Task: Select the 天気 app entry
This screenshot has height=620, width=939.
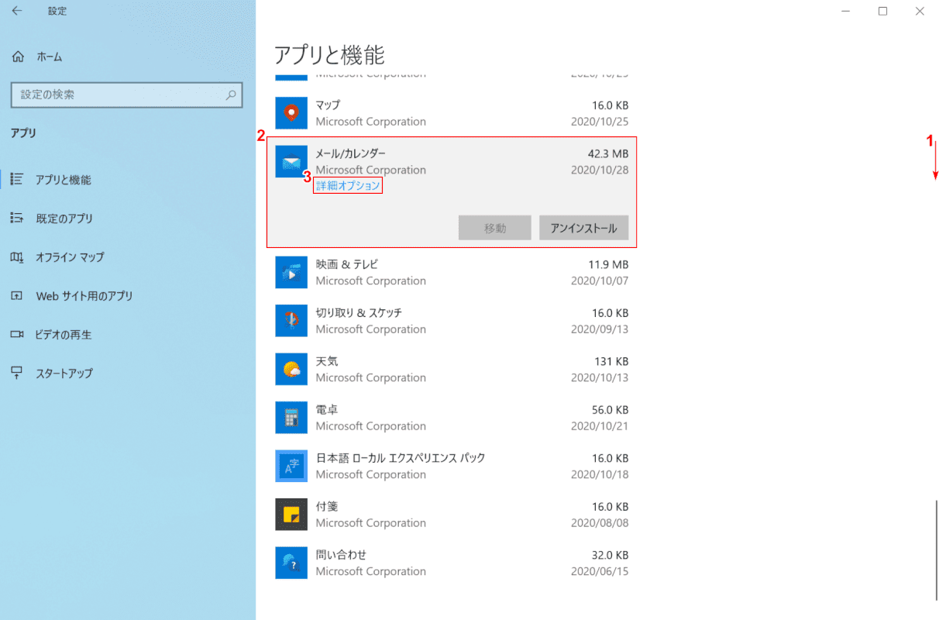Action: point(452,369)
